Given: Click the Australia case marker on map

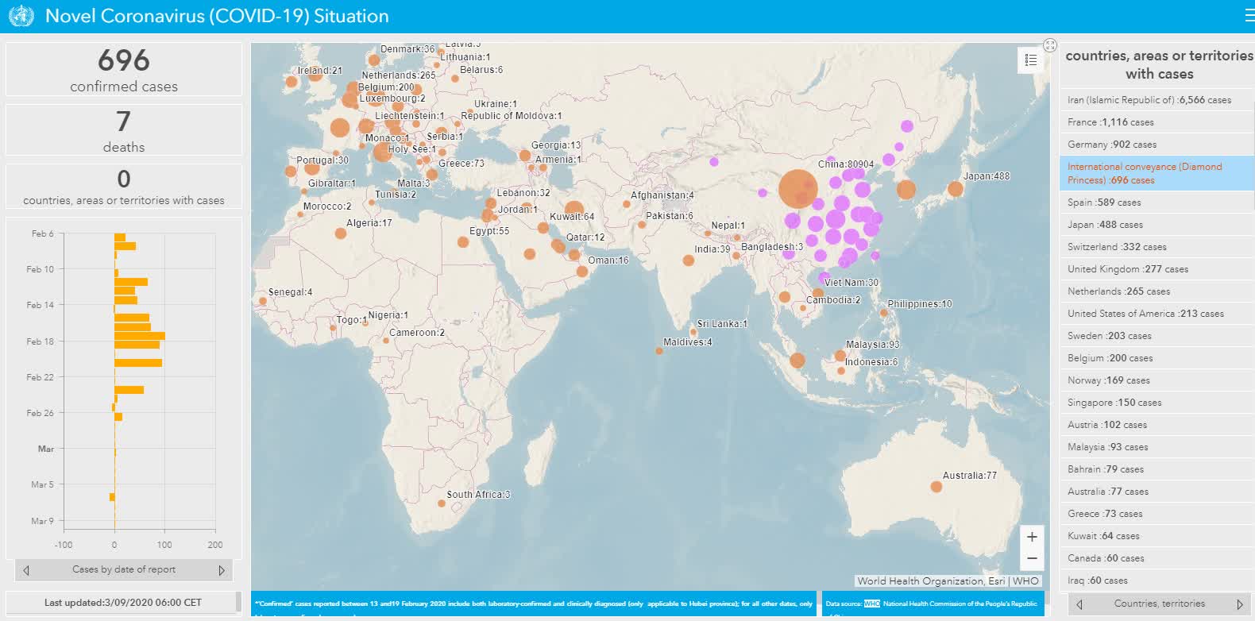Looking at the screenshot, I should [x=936, y=487].
